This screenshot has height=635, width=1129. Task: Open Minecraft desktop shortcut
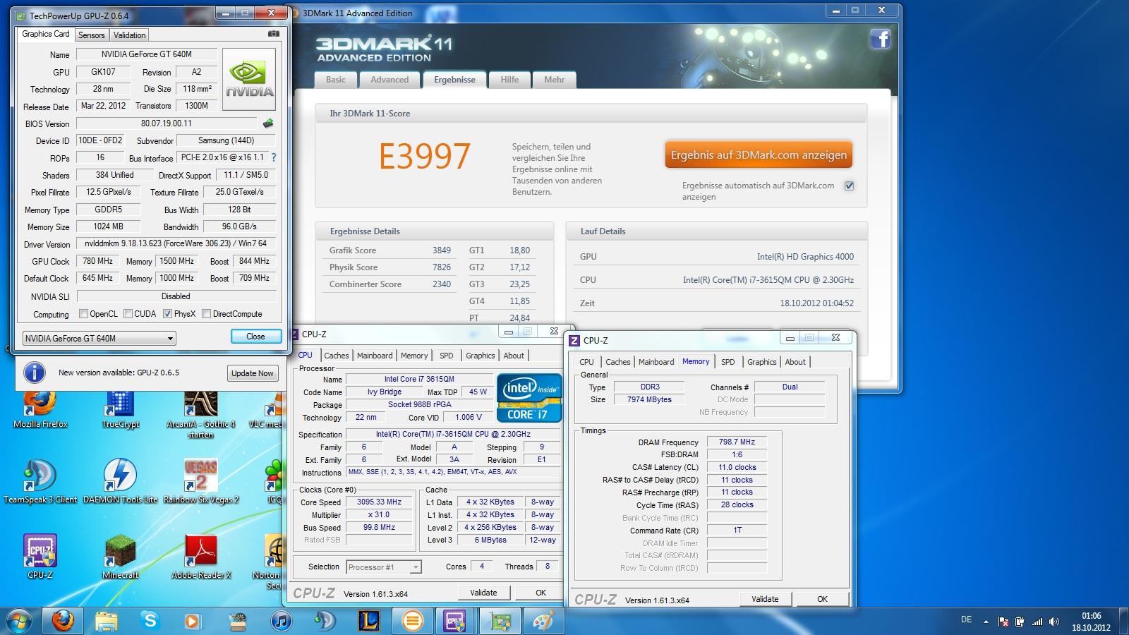pyautogui.click(x=120, y=557)
